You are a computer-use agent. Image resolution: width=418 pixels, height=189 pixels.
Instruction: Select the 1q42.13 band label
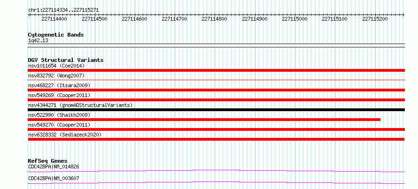(38, 41)
